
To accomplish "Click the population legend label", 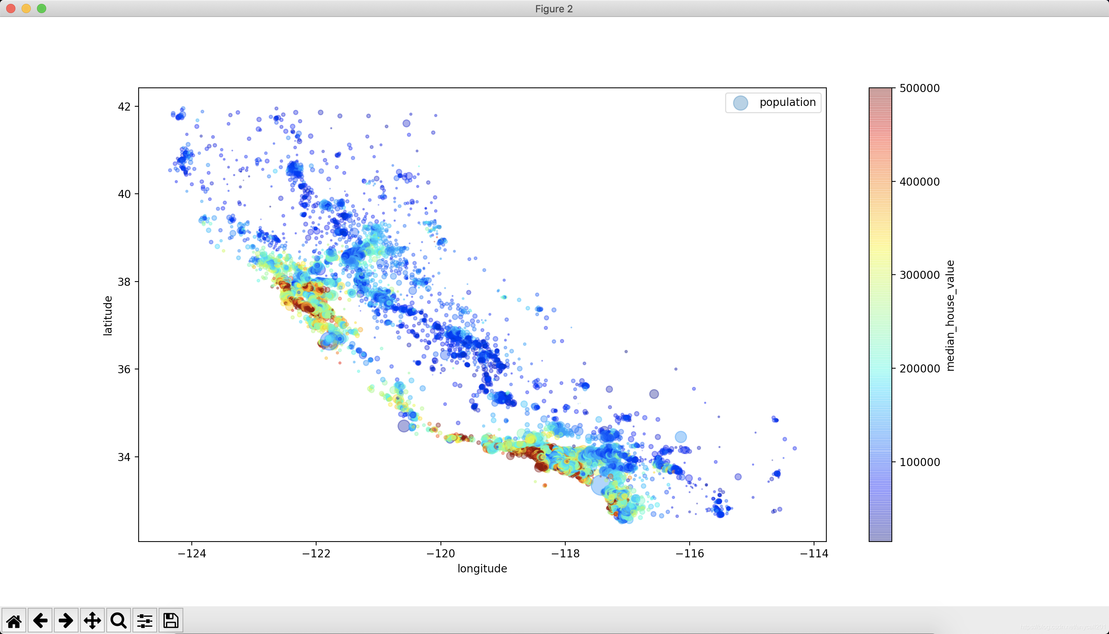I will [x=787, y=102].
